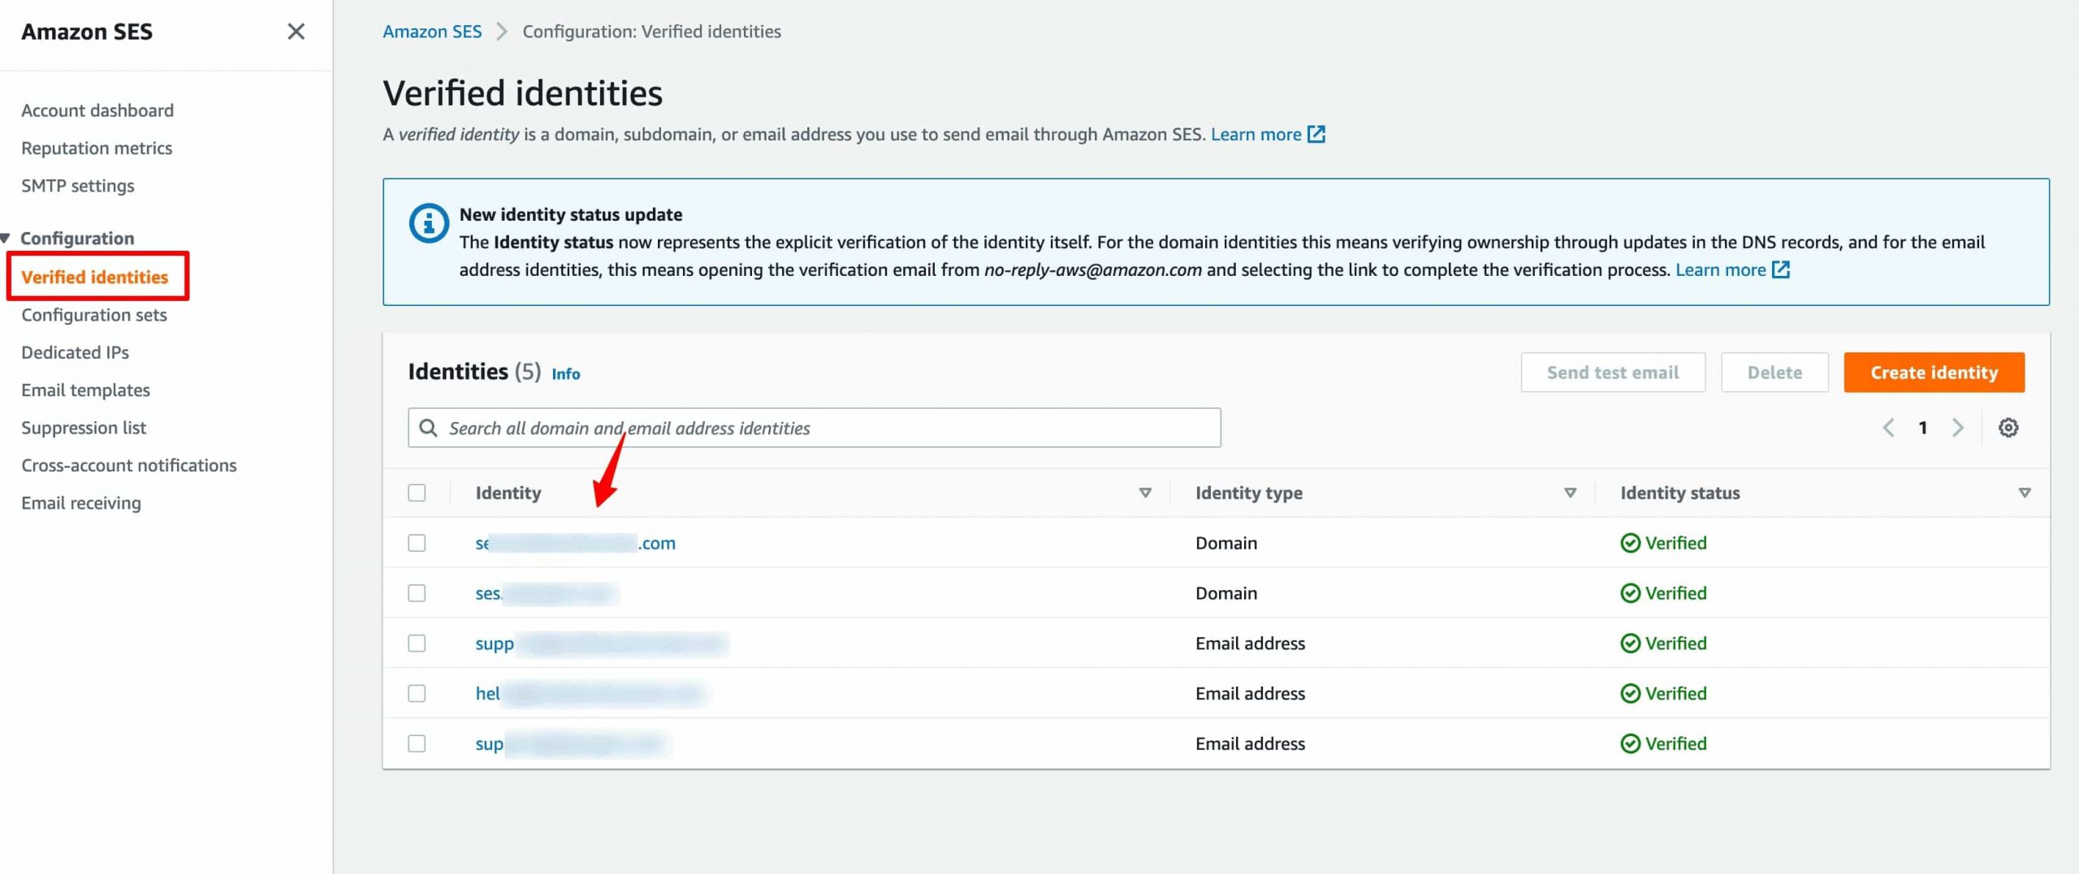Screen dimensions: 2079x874
Task: Click the search magnifier icon
Action: (x=428, y=428)
